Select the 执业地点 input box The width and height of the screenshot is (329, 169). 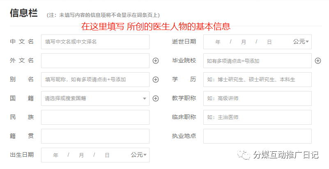click(258, 136)
